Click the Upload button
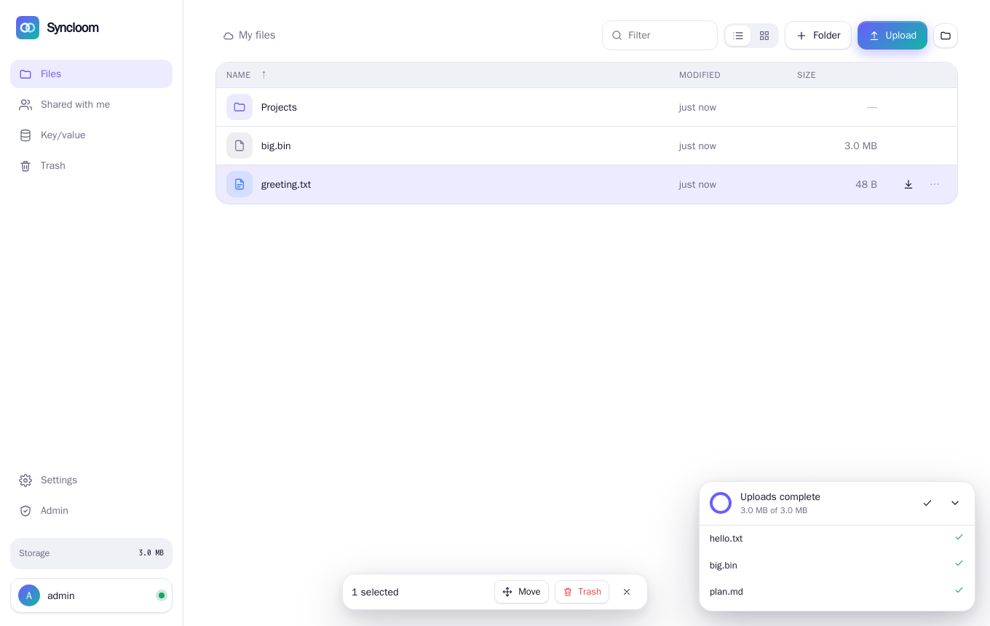The width and height of the screenshot is (990, 626). point(892,36)
